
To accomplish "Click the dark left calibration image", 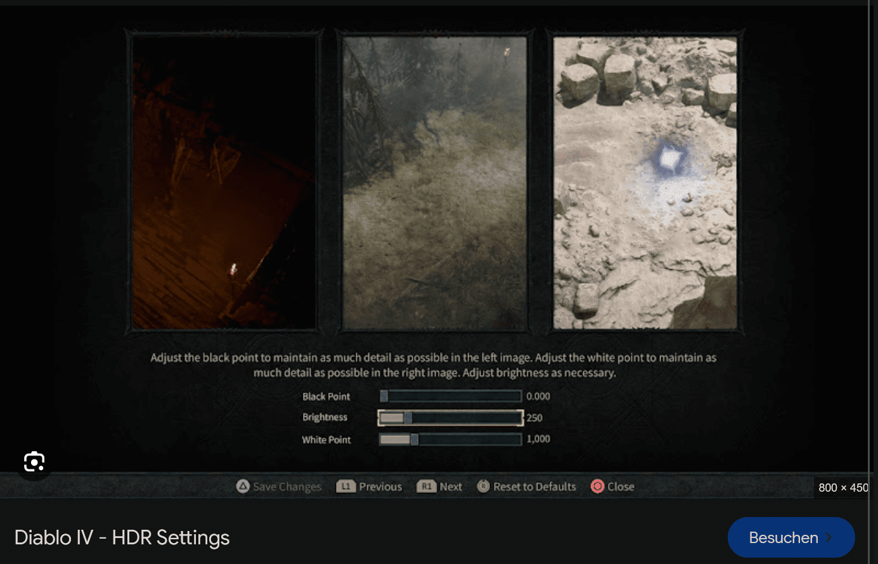I will click(224, 183).
